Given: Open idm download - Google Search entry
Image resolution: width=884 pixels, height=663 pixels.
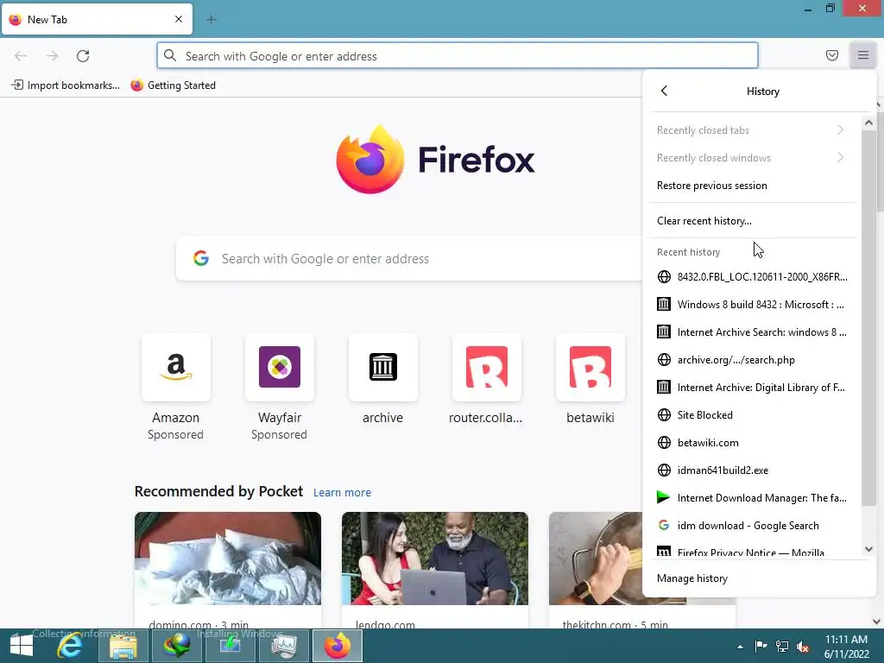Looking at the screenshot, I should [753, 526].
